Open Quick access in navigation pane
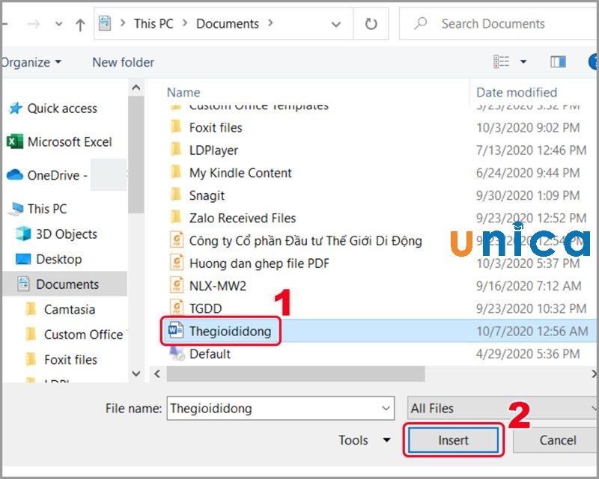Image resolution: width=599 pixels, height=479 pixels. tap(62, 109)
